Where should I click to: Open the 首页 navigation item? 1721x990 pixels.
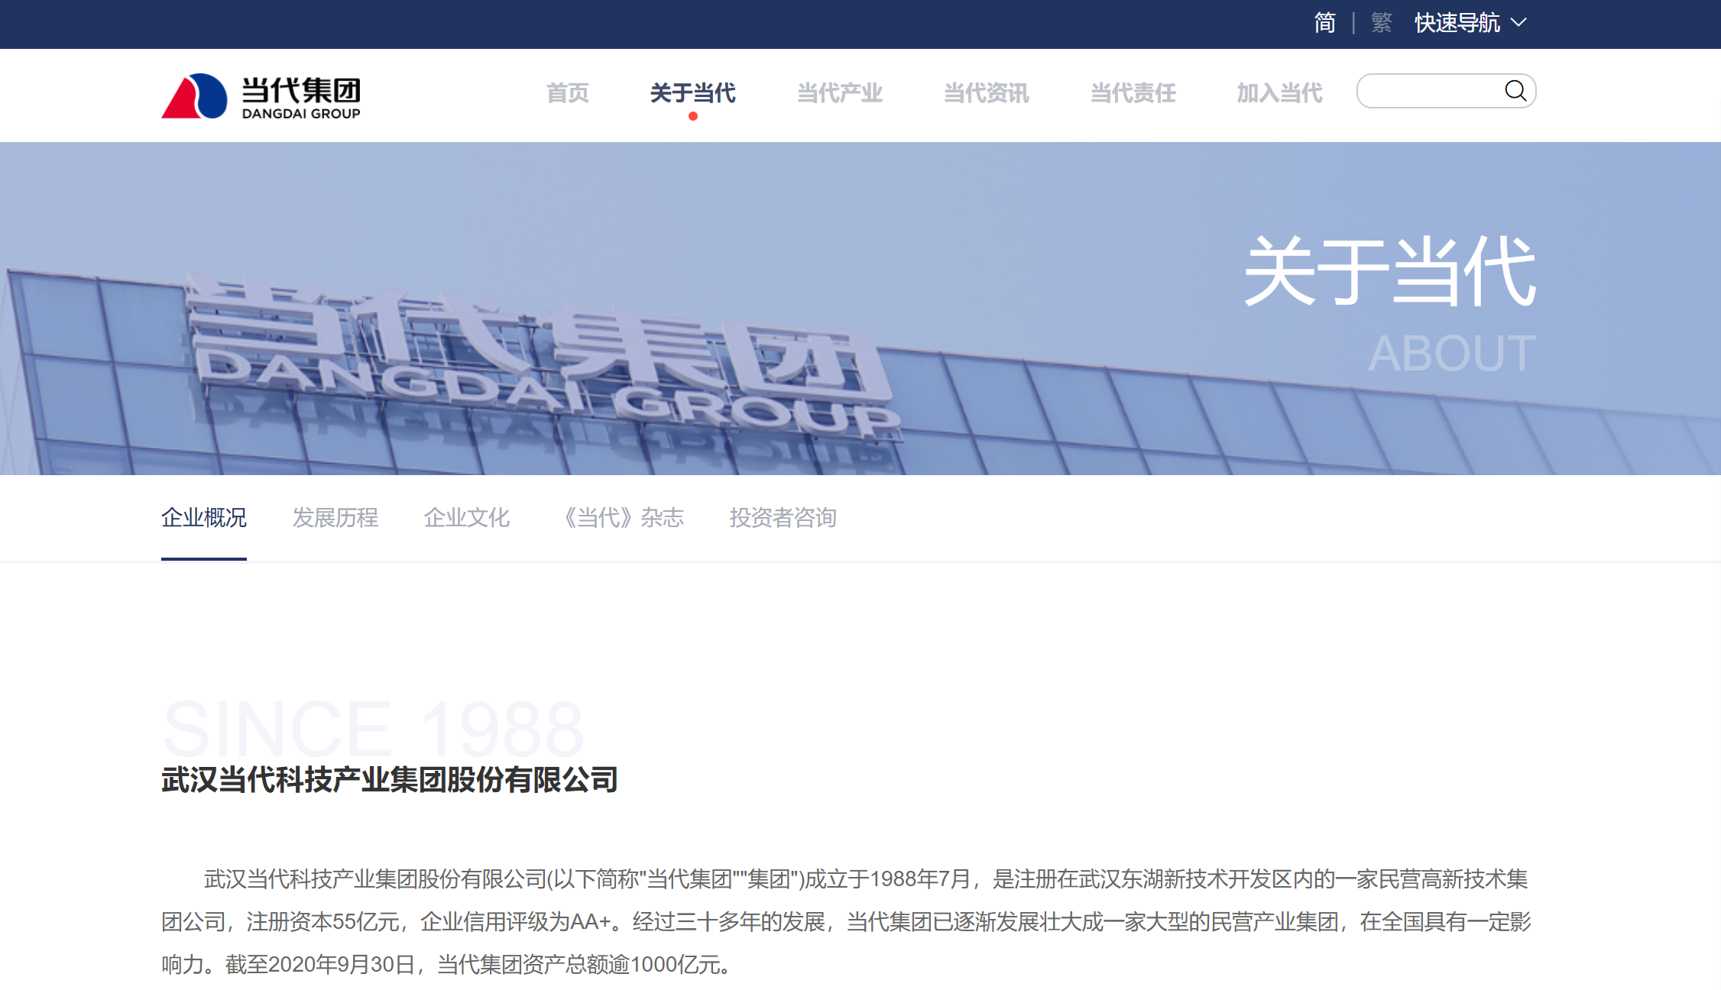tap(567, 92)
